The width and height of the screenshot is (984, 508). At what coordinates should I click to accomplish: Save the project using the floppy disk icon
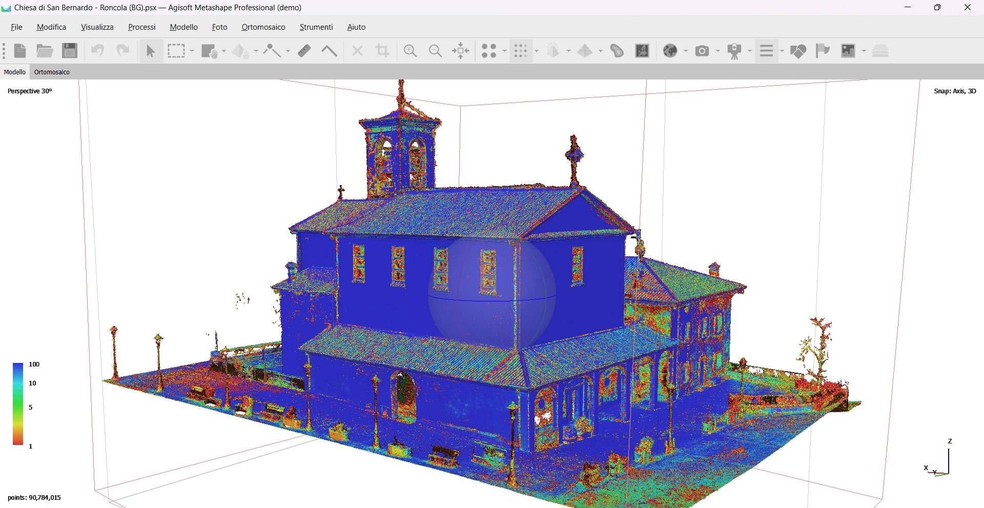click(x=70, y=51)
